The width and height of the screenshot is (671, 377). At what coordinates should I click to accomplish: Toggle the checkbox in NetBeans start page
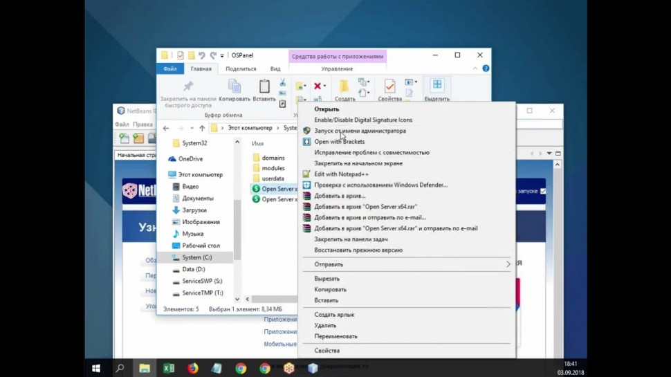click(543, 191)
